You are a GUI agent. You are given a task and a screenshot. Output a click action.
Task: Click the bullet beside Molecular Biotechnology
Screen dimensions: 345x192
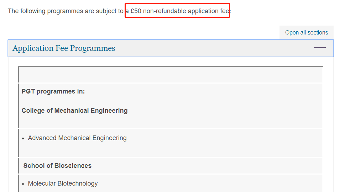pos(23,184)
